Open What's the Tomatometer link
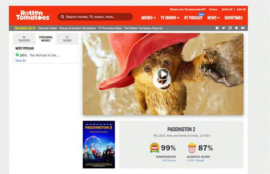270x174 pixels. click(188, 10)
